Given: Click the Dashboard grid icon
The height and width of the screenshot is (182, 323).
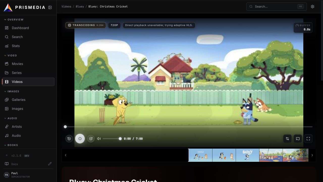Looking at the screenshot, I should 7,28.
